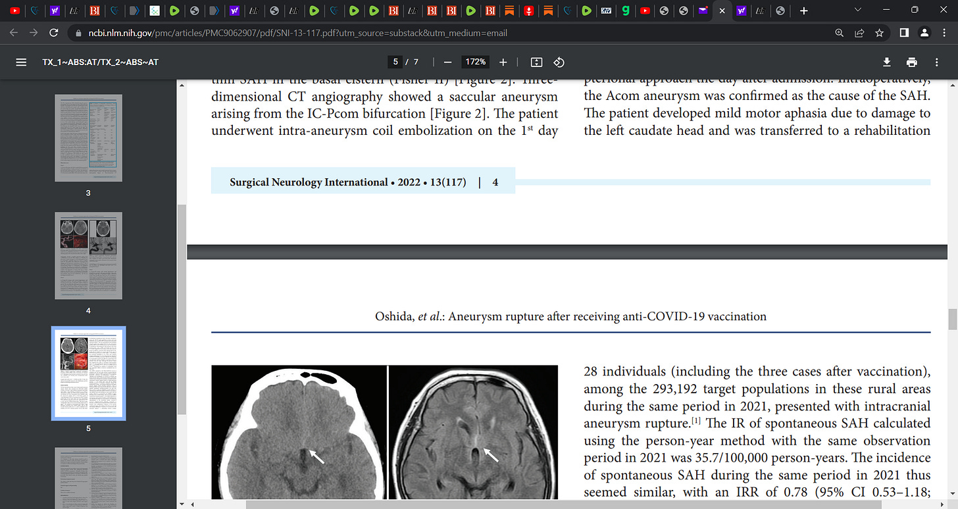
Task: Click the left brain CT scan image
Action: click(x=299, y=432)
